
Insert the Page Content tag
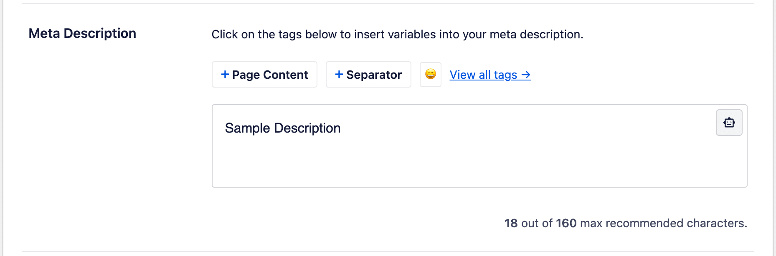(264, 75)
